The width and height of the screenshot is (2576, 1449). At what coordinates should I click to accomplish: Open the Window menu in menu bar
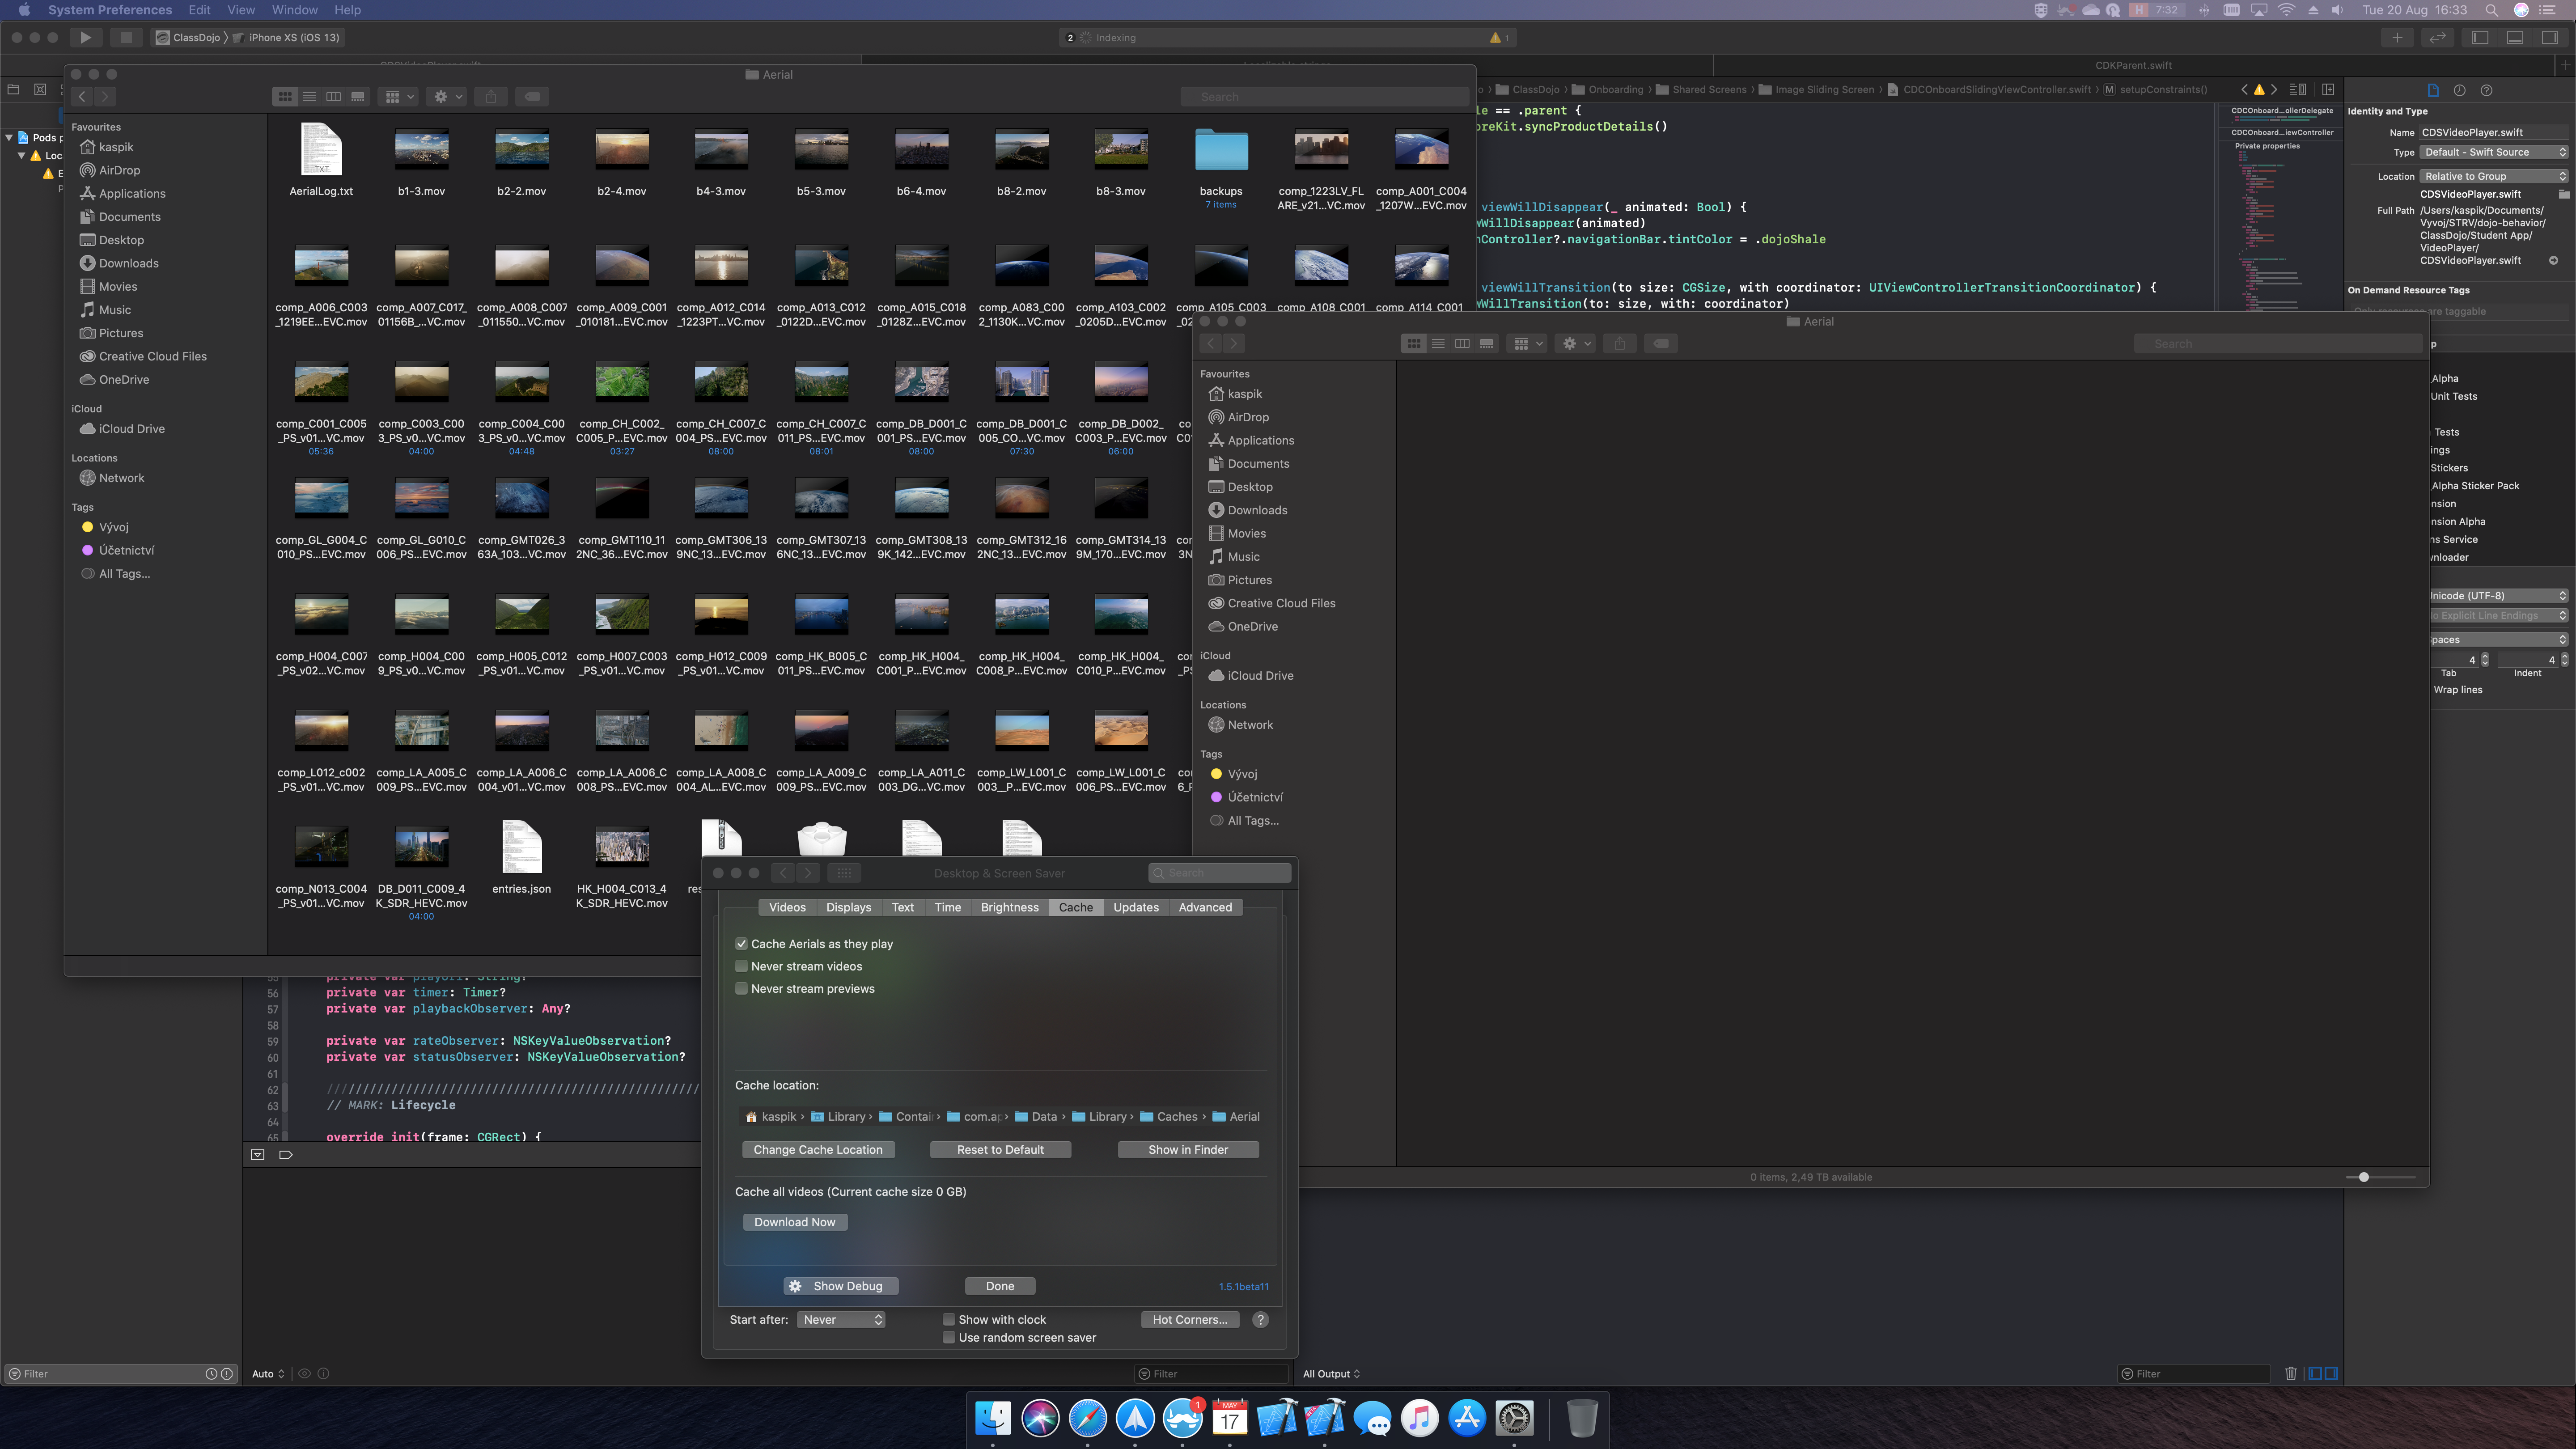294,10
